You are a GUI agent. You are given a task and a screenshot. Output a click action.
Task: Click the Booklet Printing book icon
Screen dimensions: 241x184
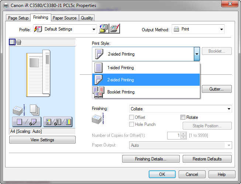99,92
